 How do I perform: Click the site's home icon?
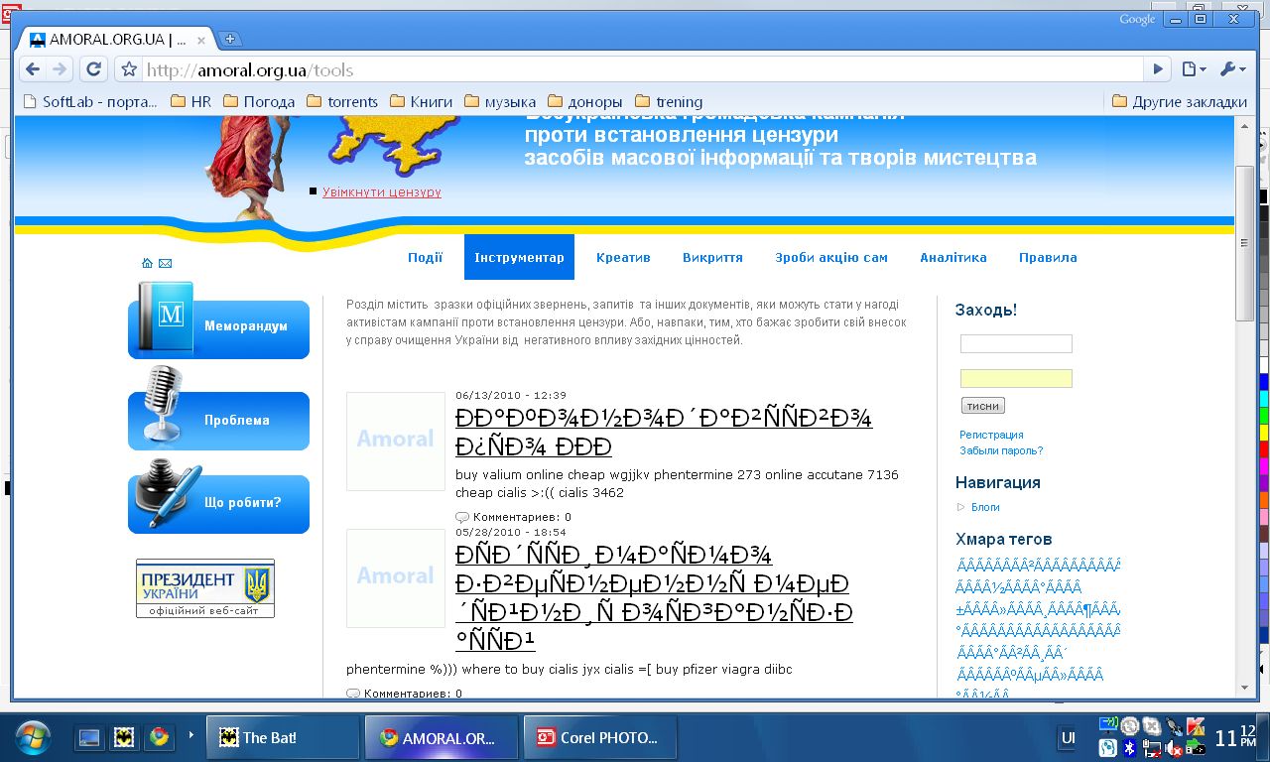148,263
